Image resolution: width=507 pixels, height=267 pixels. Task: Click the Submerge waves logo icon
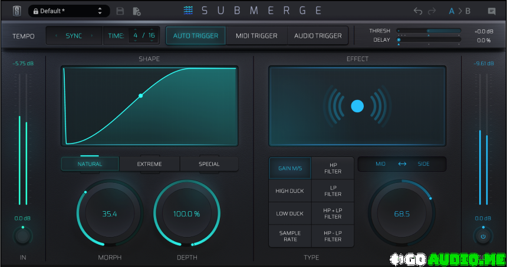click(x=188, y=11)
